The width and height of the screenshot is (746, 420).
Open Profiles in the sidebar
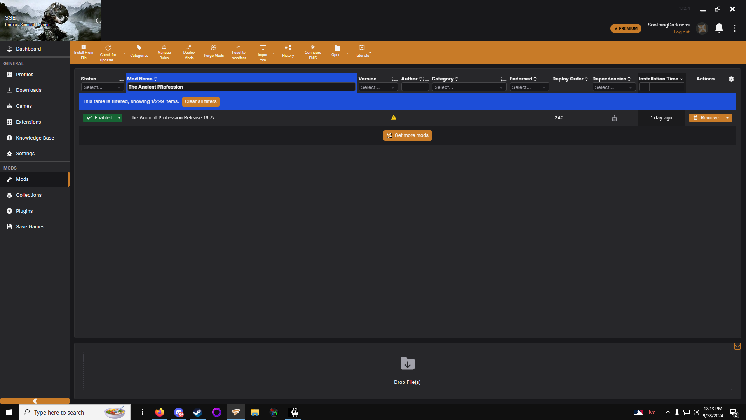tap(35, 75)
